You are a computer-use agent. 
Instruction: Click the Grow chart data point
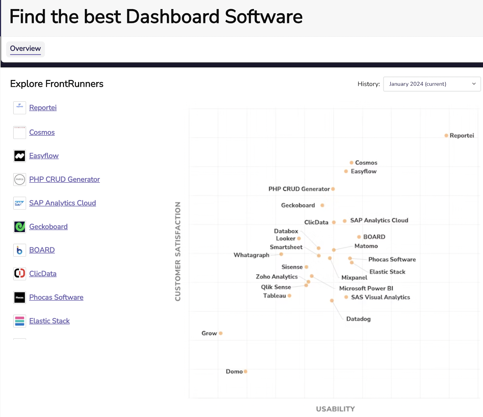[221, 333]
